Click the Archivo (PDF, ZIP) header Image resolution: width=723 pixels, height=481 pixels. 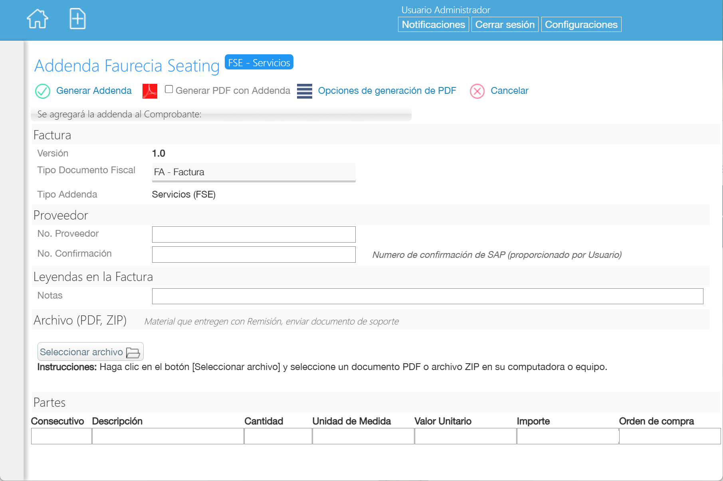click(x=80, y=320)
